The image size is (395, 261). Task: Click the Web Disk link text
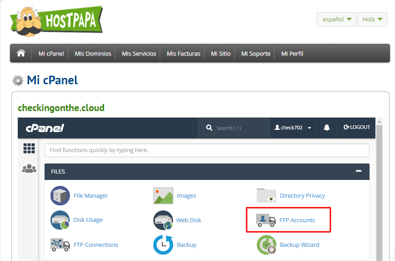pos(189,220)
